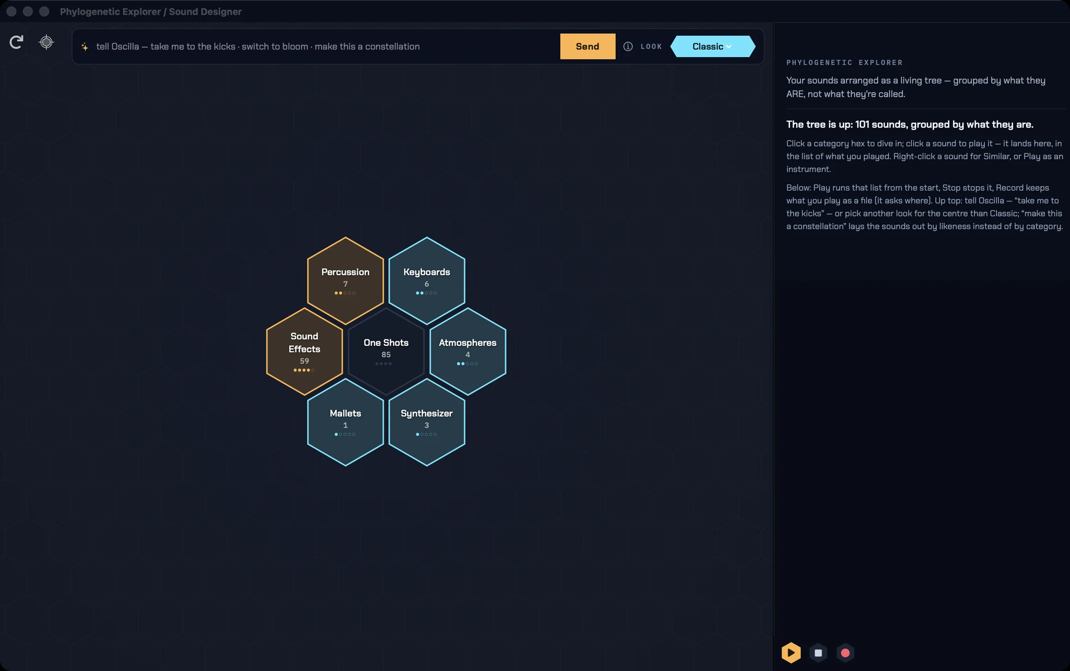Stop playback with the Stop button
Image resolution: width=1070 pixels, height=671 pixels.
click(818, 653)
